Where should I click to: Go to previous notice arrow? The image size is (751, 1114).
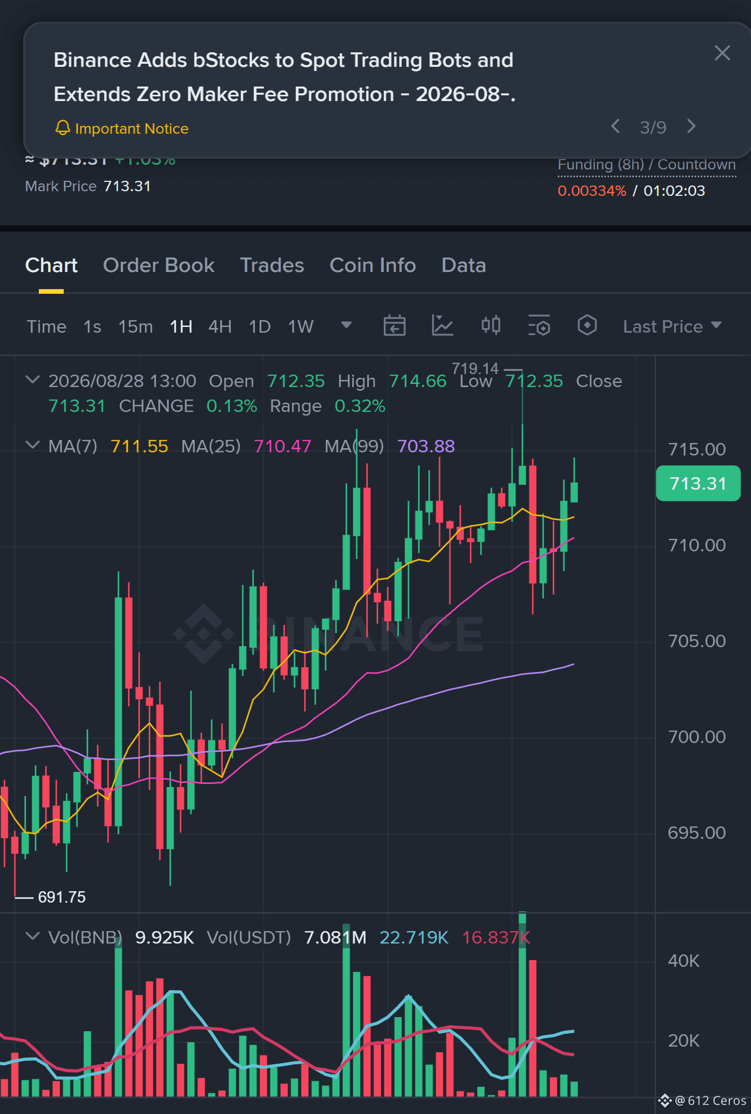coord(615,126)
